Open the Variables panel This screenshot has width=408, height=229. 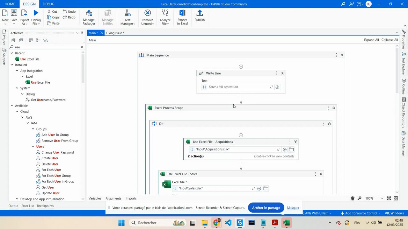click(95, 198)
